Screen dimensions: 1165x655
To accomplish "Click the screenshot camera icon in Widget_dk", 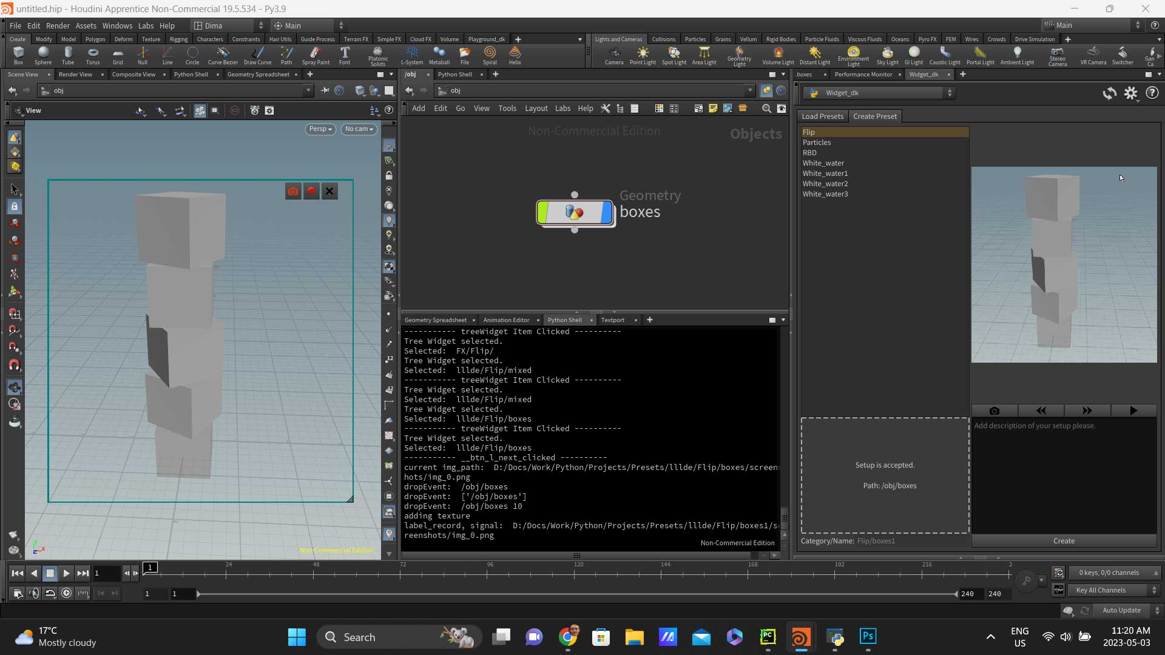I will (x=994, y=411).
